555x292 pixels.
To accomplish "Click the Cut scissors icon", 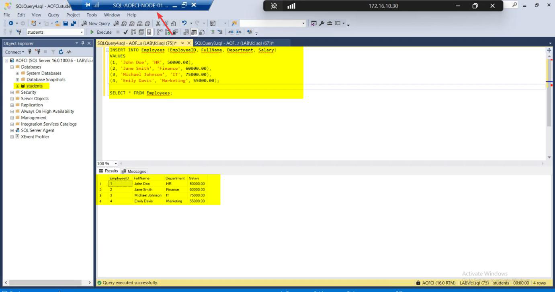I will coord(158,23).
